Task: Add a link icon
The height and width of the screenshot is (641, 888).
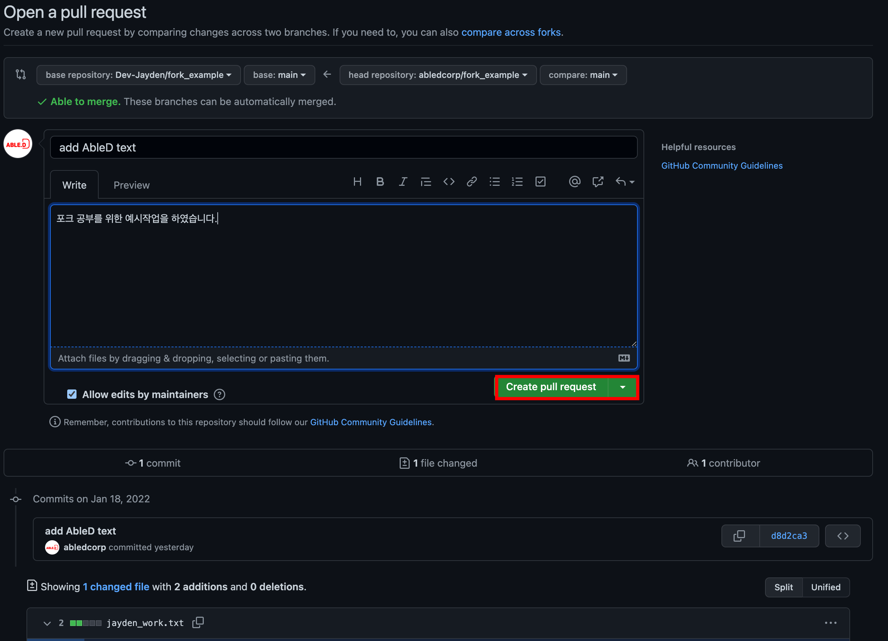Action: (472, 182)
